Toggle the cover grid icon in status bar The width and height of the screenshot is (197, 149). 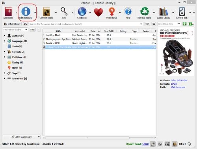(167, 144)
